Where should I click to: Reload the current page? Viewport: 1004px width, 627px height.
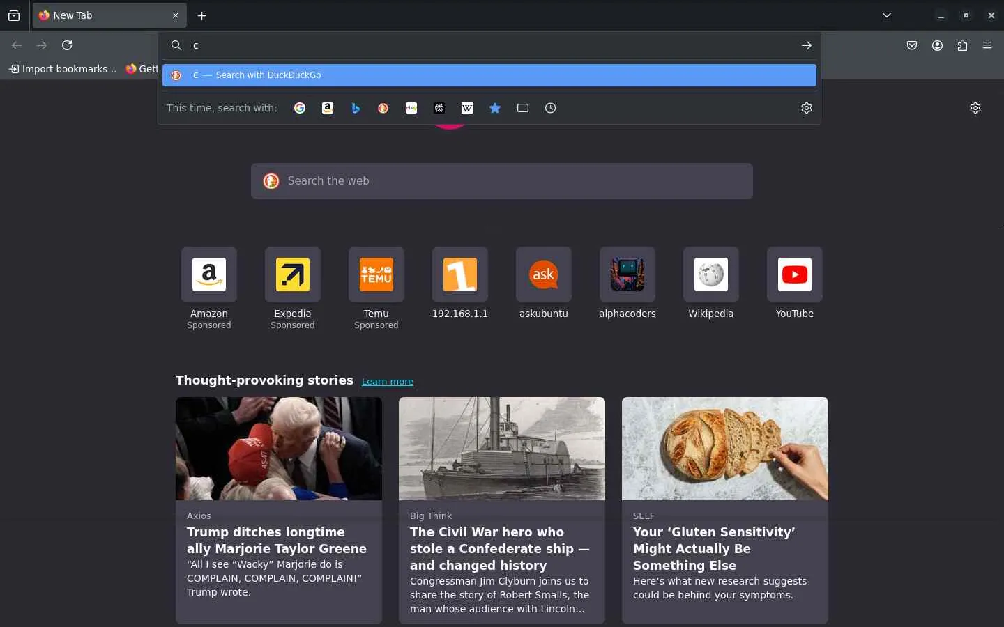click(x=67, y=45)
